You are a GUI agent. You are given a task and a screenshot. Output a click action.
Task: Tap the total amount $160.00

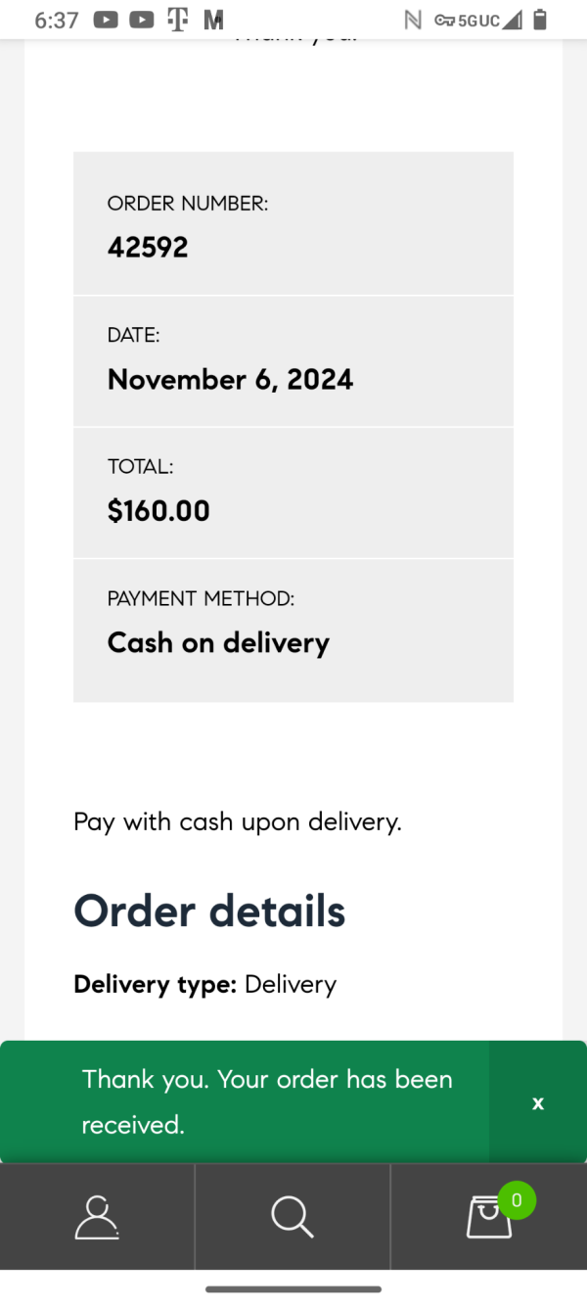pyautogui.click(x=158, y=510)
